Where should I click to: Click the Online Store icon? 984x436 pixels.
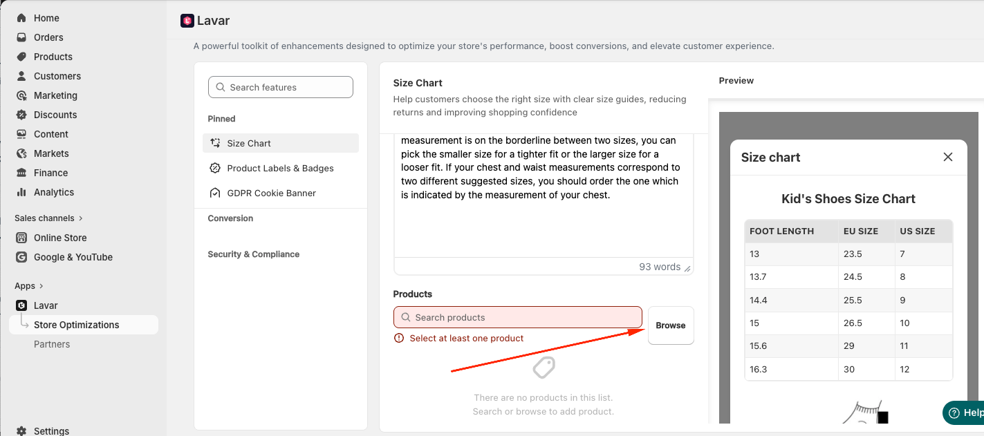click(21, 238)
